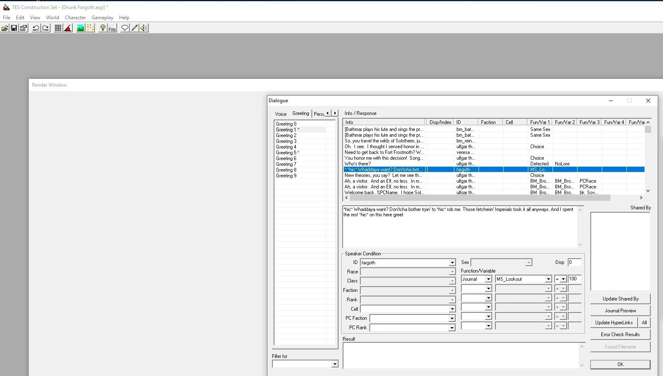Toggle the Snap to Grid icon

[x=58, y=28]
